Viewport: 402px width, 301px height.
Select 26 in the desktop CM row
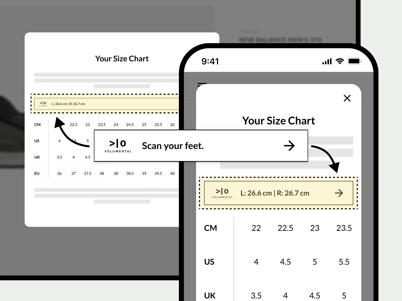click(172, 125)
